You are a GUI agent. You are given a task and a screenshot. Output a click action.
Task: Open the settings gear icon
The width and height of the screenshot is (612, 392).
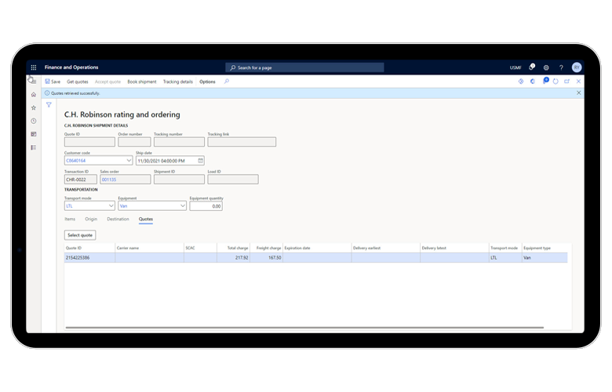546,67
